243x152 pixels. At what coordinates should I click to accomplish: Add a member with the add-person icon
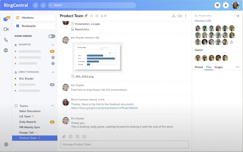click(232, 42)
